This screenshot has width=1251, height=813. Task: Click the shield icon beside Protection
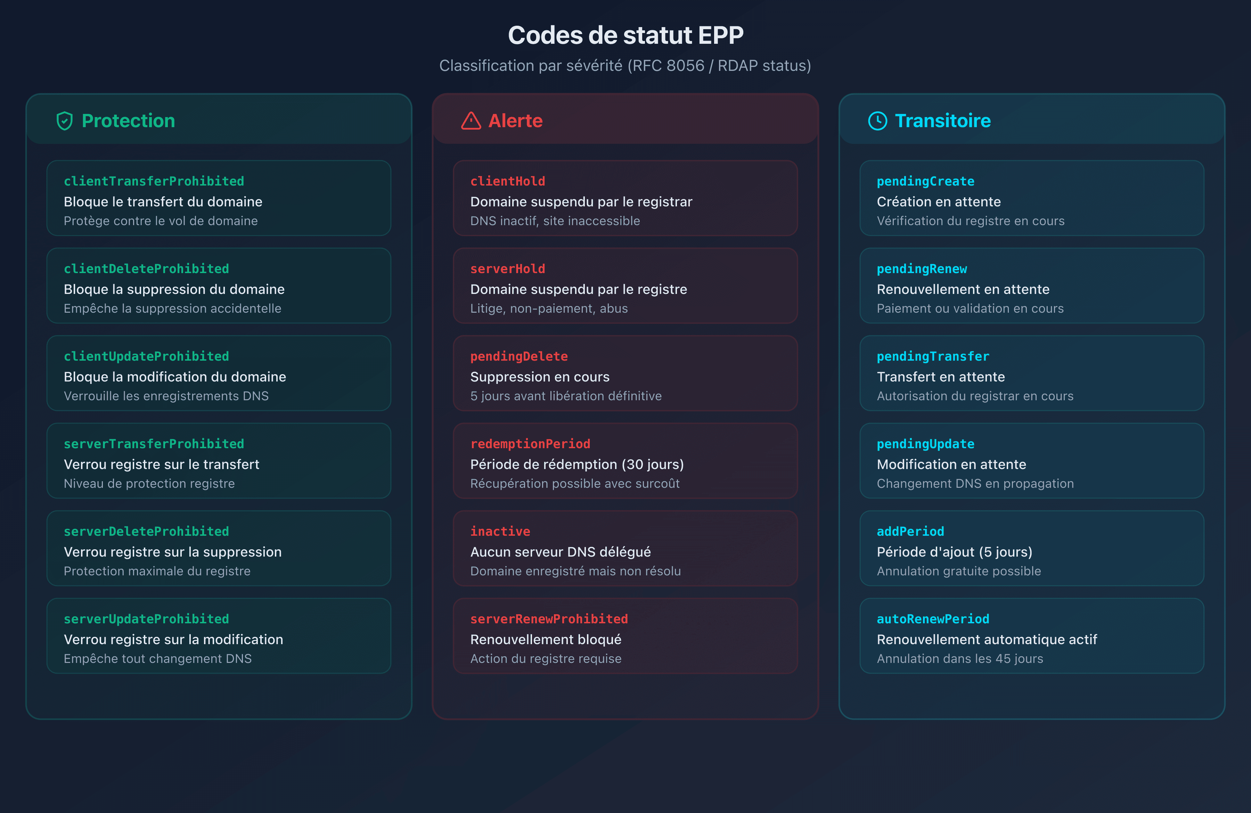click(64, 121)
